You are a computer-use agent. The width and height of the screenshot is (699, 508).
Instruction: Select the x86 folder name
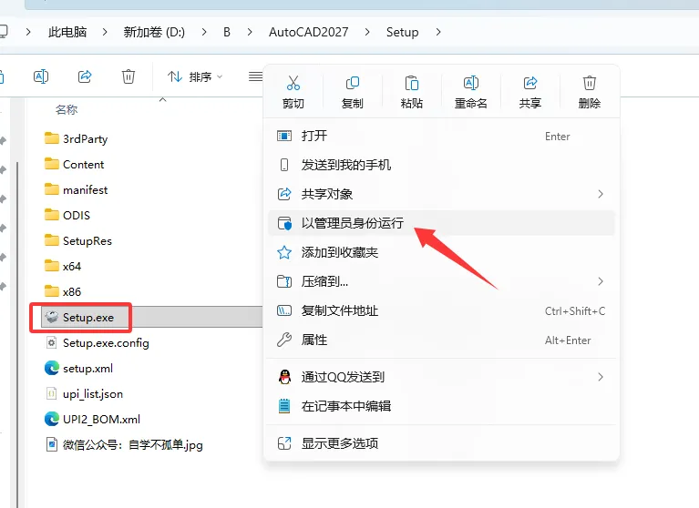(72, 291)
